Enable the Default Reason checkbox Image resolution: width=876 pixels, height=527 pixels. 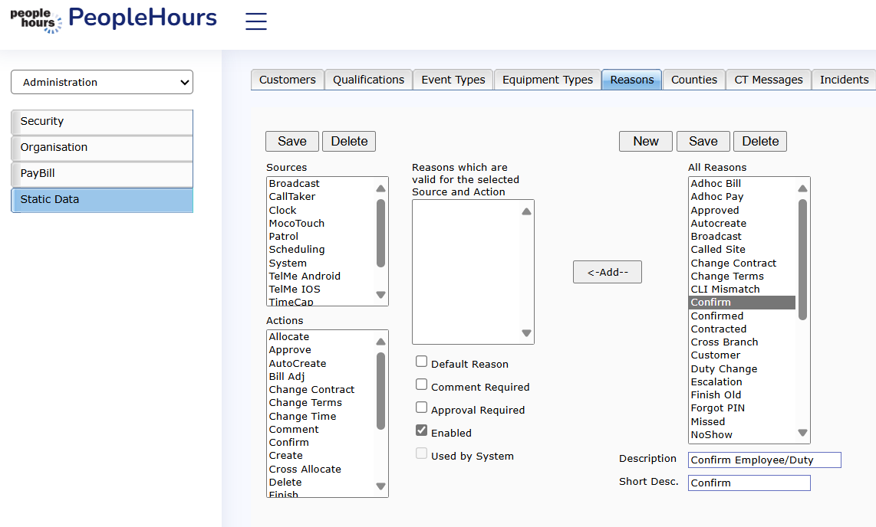point(422,362)
